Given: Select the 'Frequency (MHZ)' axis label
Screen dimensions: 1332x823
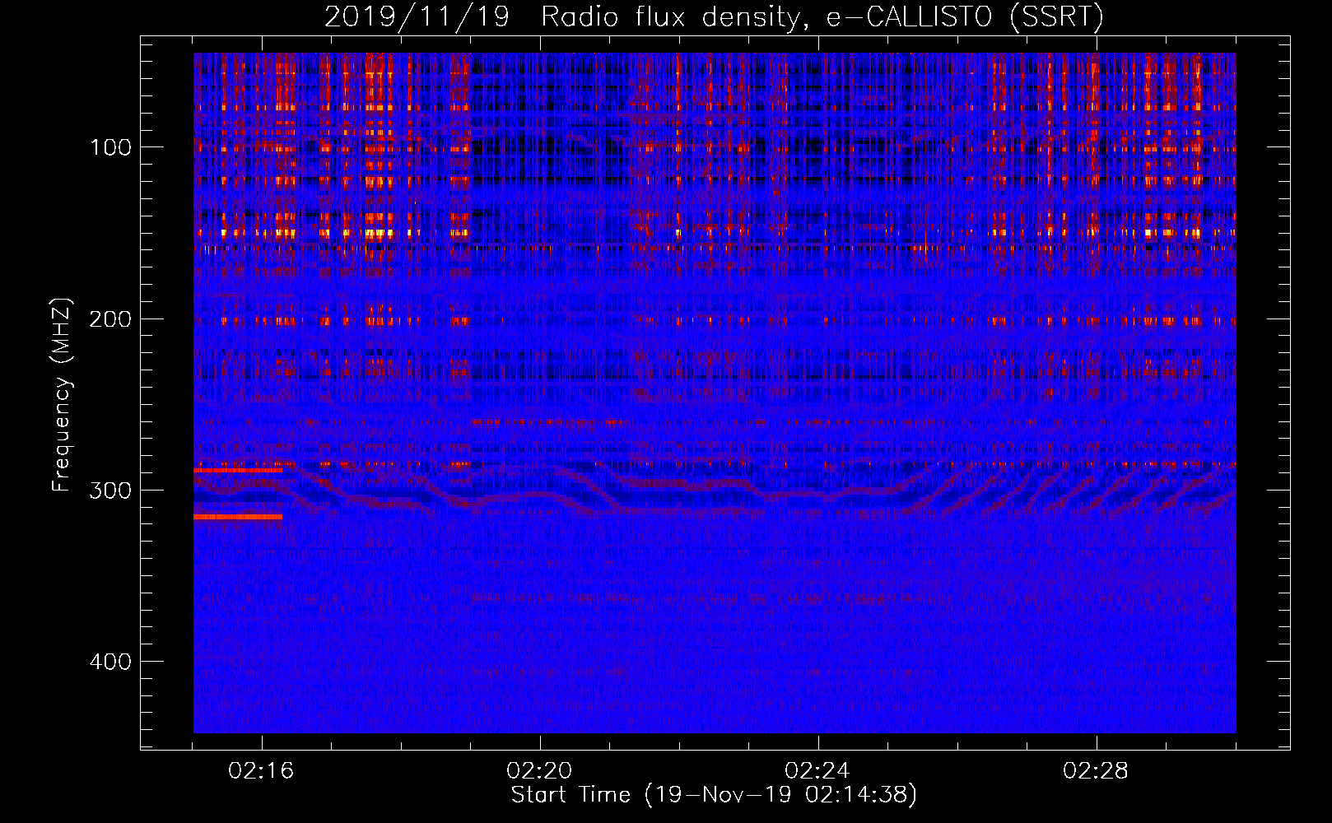Looking at the screenshot, I should tap(62, 394).
